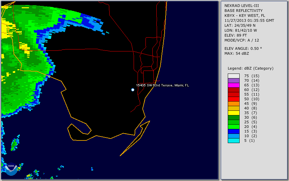Select the 45 dBZ orange swatch
The height and width of the screenshot is (181, 289).
click(233, 104)
